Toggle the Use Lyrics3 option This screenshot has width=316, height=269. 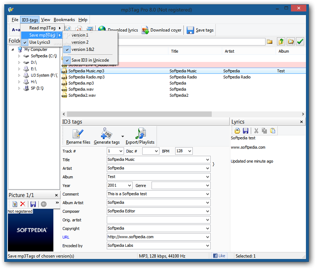[42, 42]
